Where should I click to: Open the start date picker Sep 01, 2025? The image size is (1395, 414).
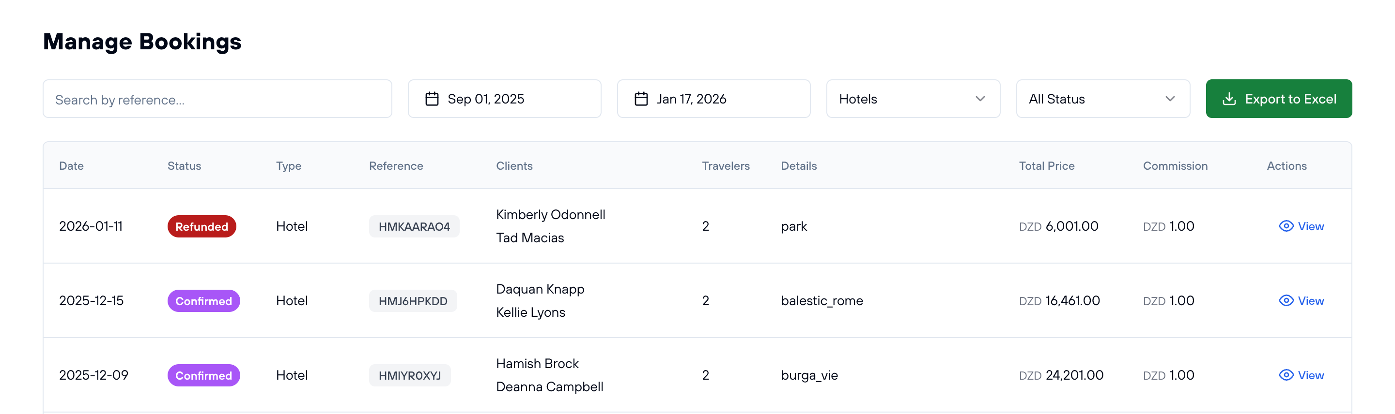click(x=504, y=99)
